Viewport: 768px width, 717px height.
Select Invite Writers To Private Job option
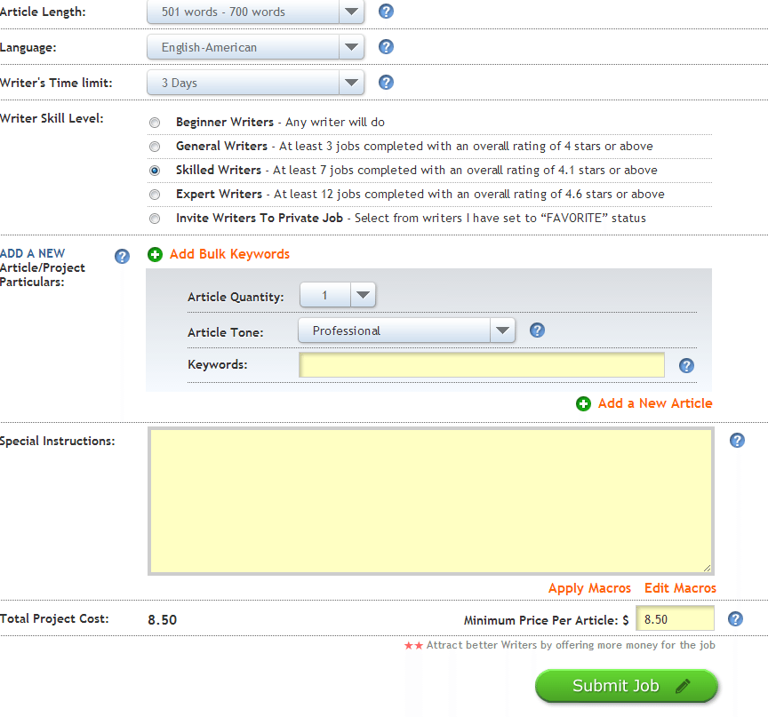pos(155,219)
